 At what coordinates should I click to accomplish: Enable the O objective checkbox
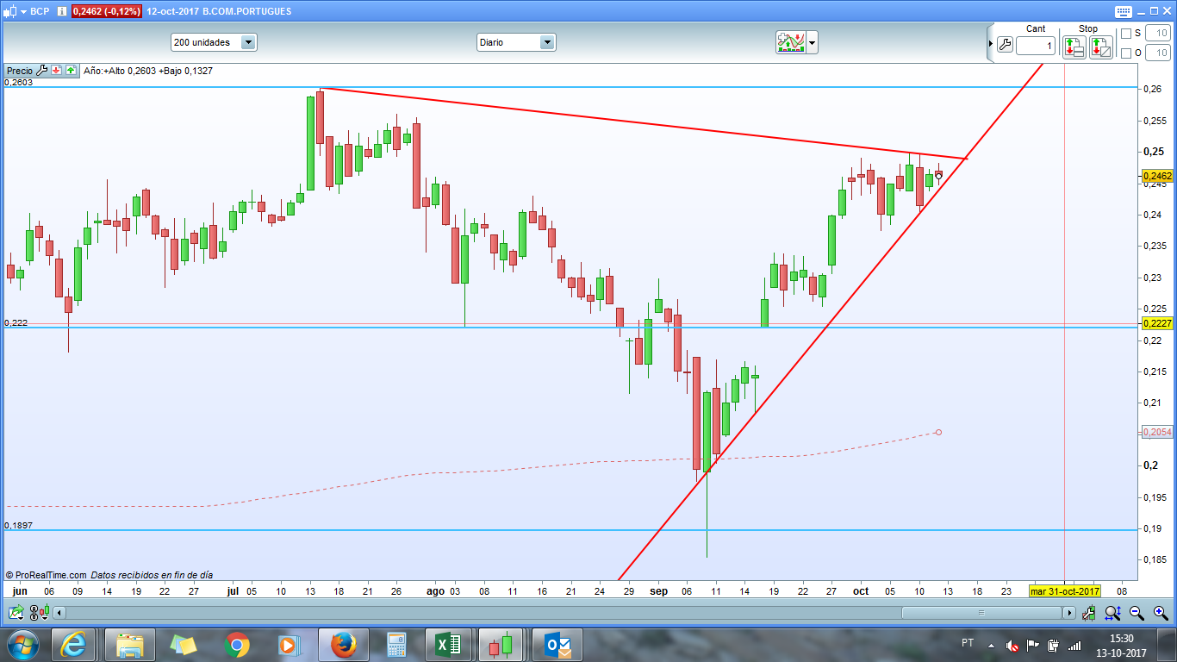(1125, 53)
